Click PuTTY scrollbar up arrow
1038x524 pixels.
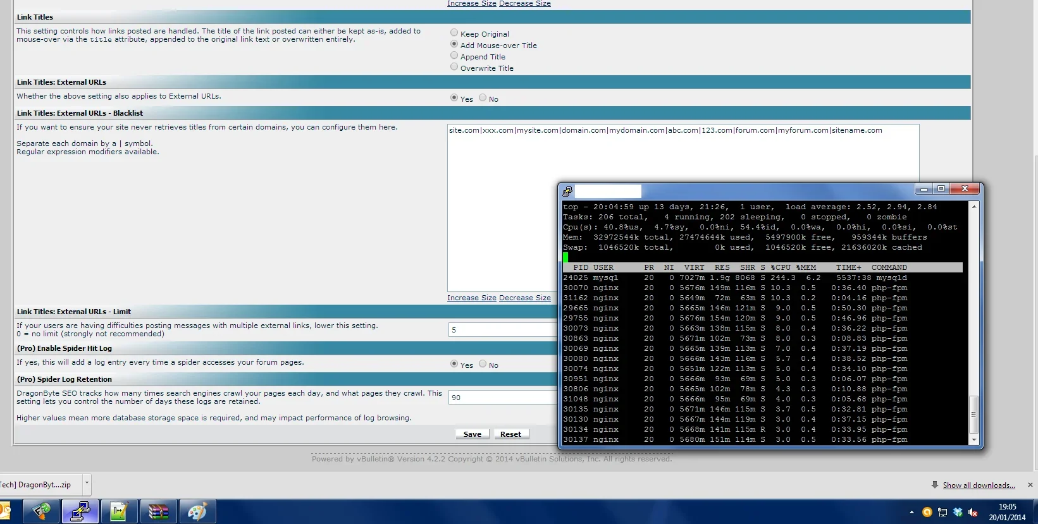point(974,207)
